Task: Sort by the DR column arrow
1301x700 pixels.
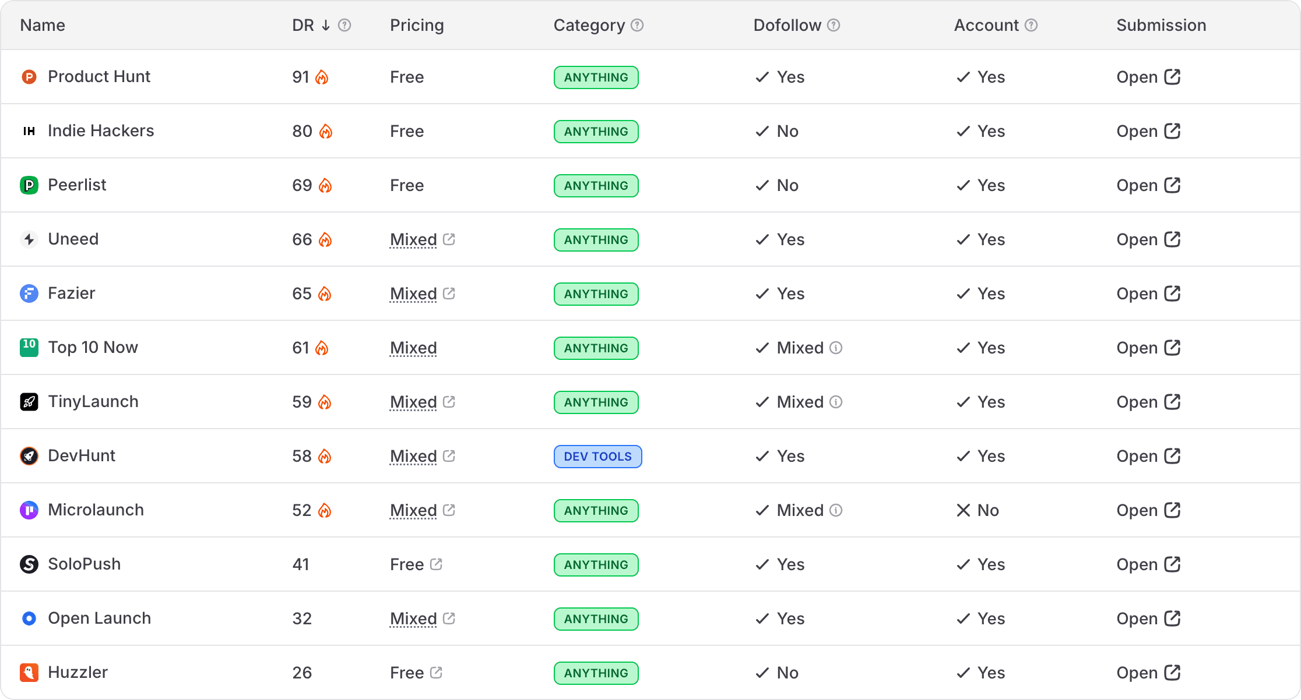Action: [x=326, y=25]
